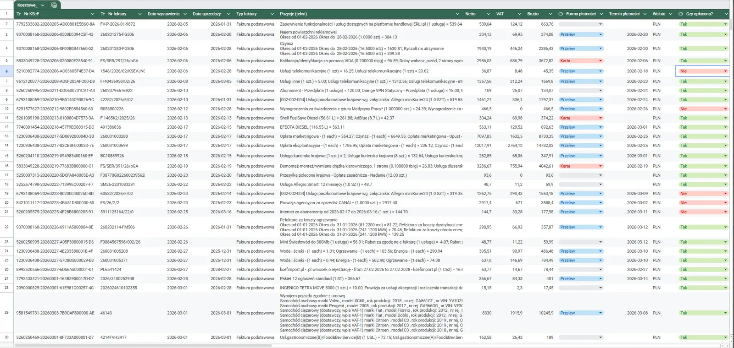Open the VAT column menu arrow
The width and height of the screenshot is (734, 348).
[519, 14]
